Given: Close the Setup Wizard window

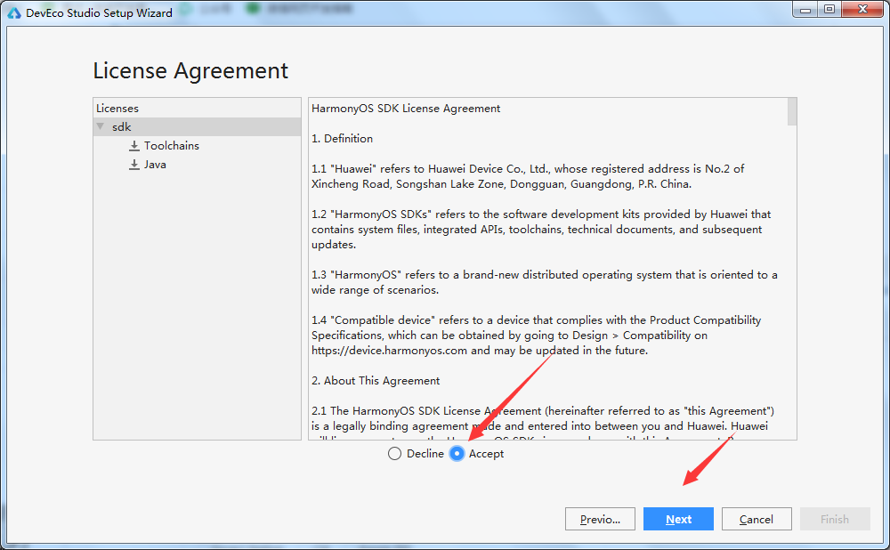Looking at the screenshot, I should [862, 10].
